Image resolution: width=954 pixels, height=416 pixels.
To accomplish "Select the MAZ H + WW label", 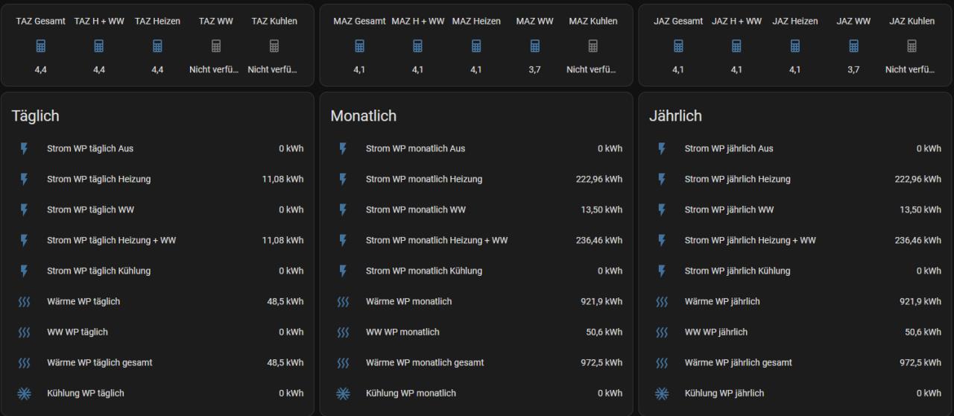I will (x=417, y=21).
